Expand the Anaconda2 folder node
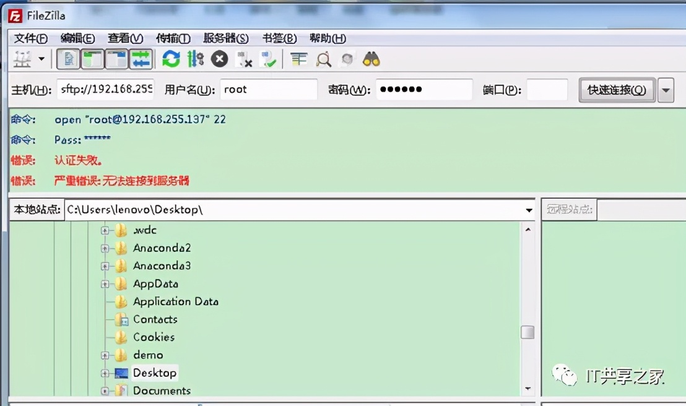 [x=105, y=248]
